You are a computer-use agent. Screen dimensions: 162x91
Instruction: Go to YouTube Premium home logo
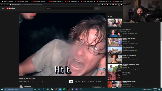(x=11, y=8)
